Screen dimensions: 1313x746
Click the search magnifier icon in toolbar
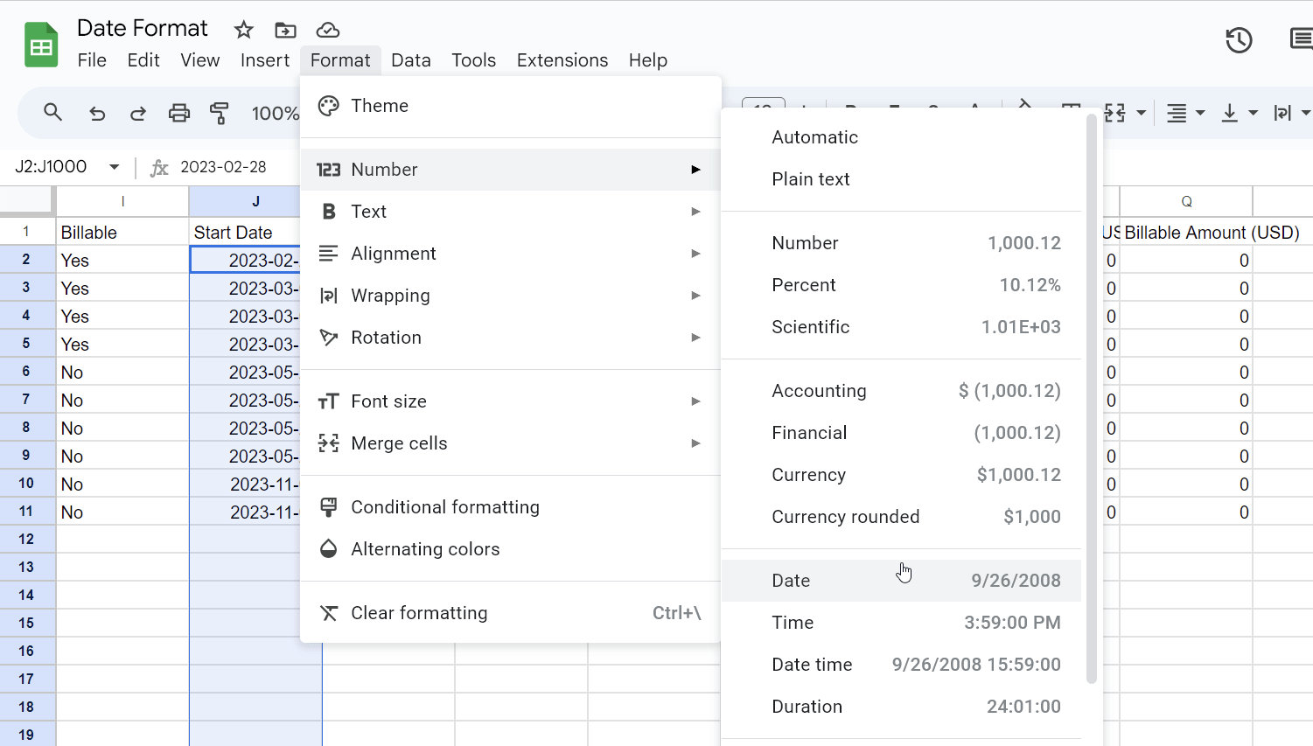pyautogui.click(x=53, y=113)
